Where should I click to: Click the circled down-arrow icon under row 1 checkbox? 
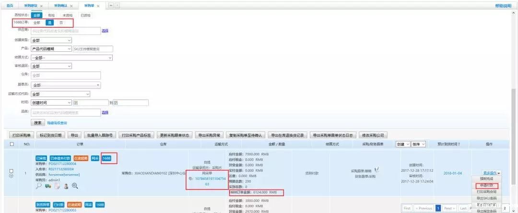tap(12, 176)
